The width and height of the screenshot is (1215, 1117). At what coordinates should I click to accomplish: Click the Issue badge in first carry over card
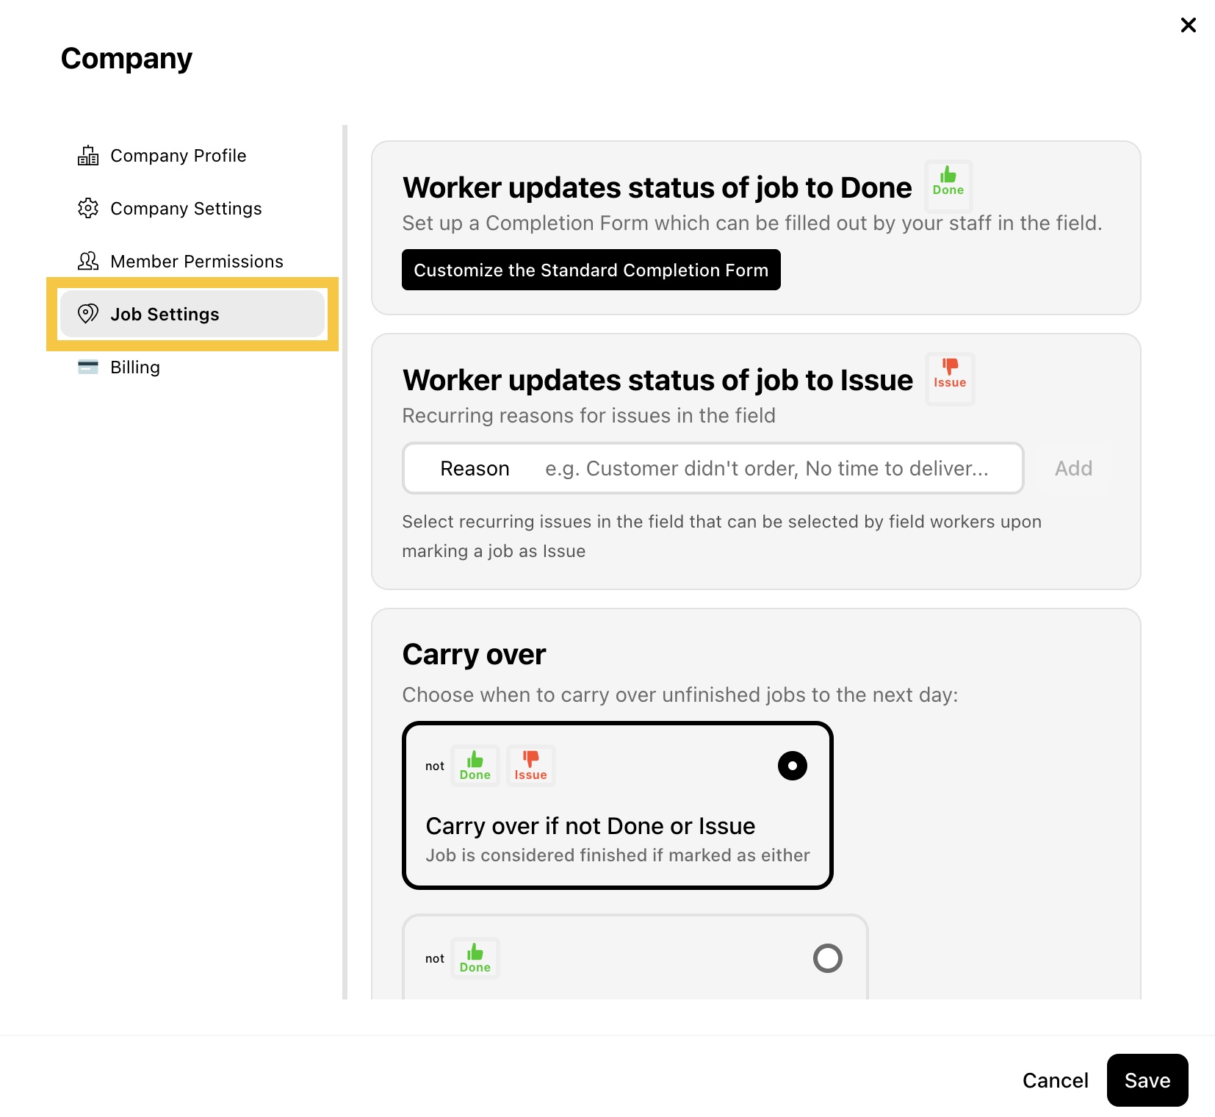coord(530,766)
